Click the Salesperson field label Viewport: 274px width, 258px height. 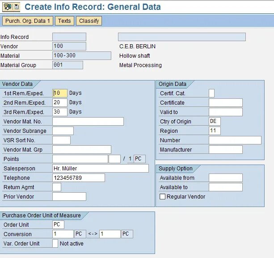click(x=19, y=169)
